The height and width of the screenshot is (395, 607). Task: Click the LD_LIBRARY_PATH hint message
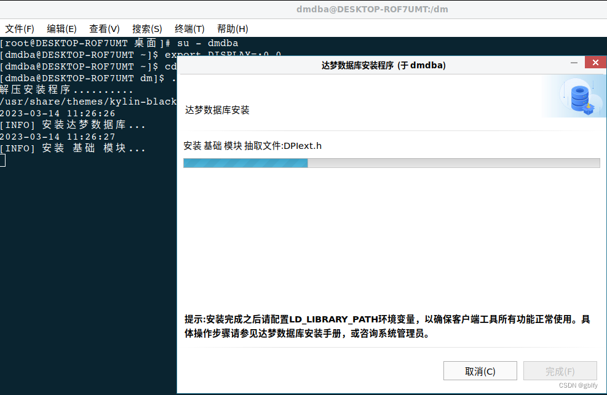click(x=387, y=326)
